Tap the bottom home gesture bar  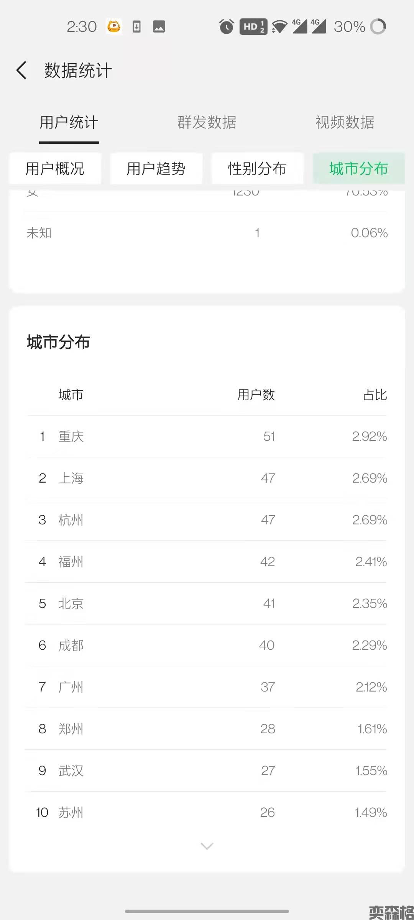coord(207,911)
